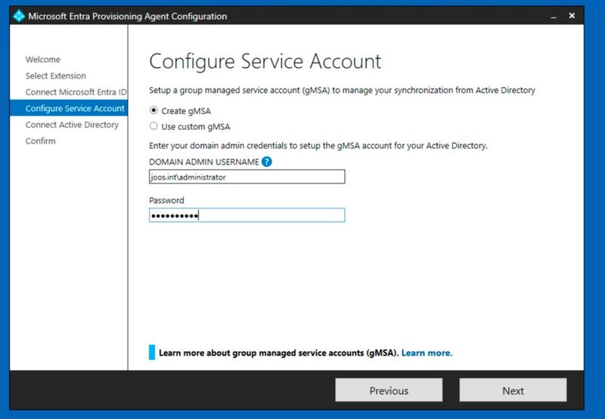Click 'Enter your domain admin credentials' instruction text
Image resolution: width=605 pixels, height=419 pixels.
[x=318, y=146]
